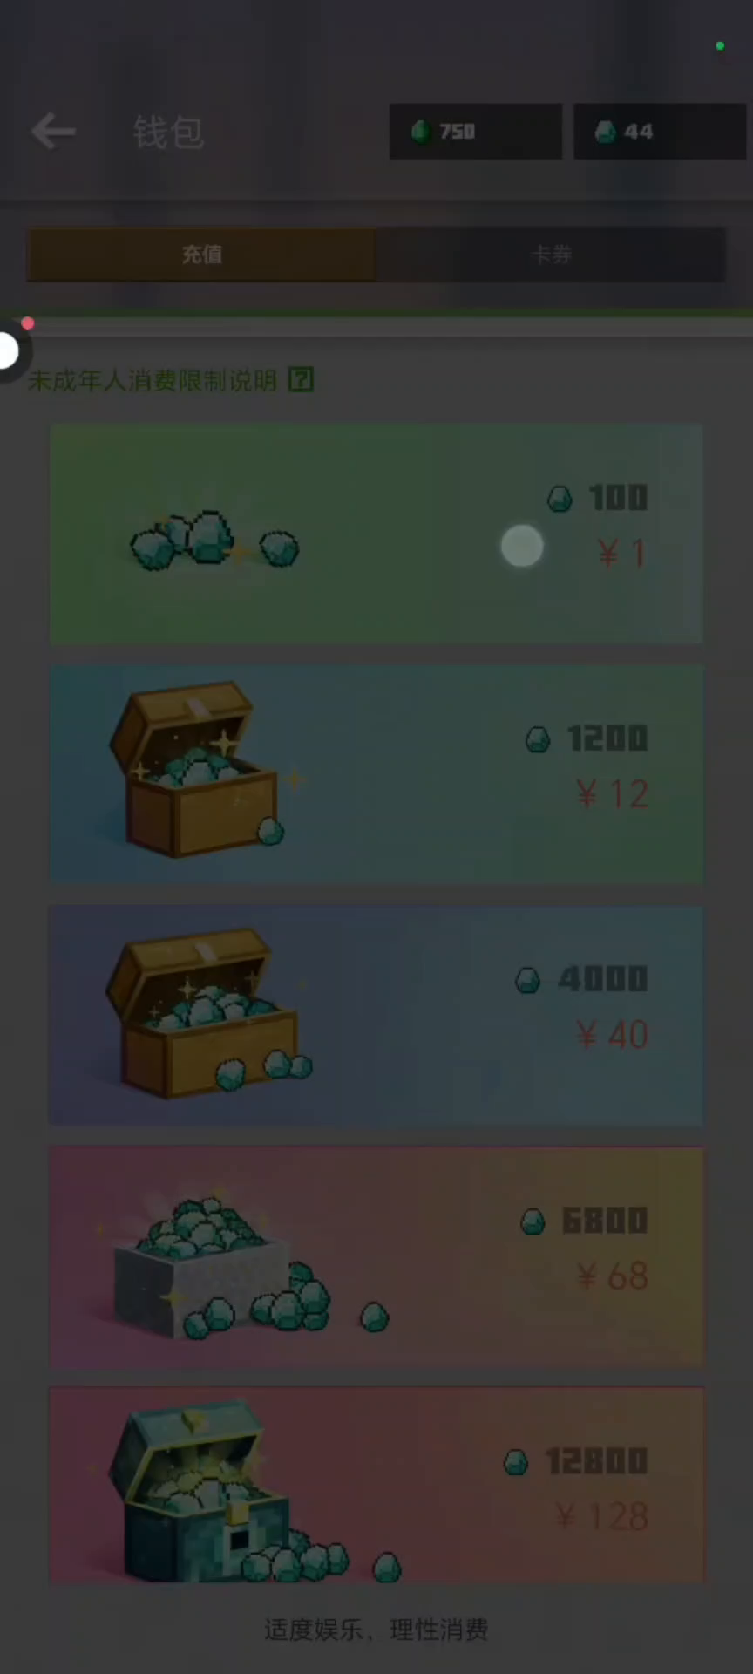Buy 100 diamonds for ¥1
This screenshot has width=753, height=1674.
point(376,534)
